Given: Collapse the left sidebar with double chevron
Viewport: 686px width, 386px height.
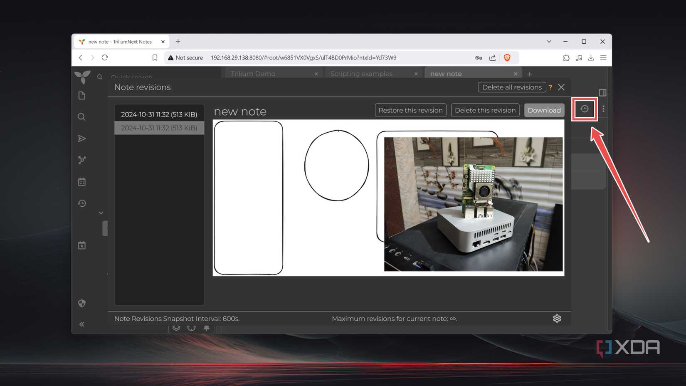Looking at the screenshot, I should (x=82, y=324).
